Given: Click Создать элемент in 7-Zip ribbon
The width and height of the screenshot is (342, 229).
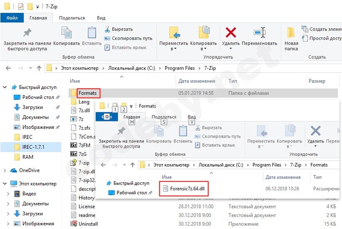Looking at the screenshot, I should point(322,29).
